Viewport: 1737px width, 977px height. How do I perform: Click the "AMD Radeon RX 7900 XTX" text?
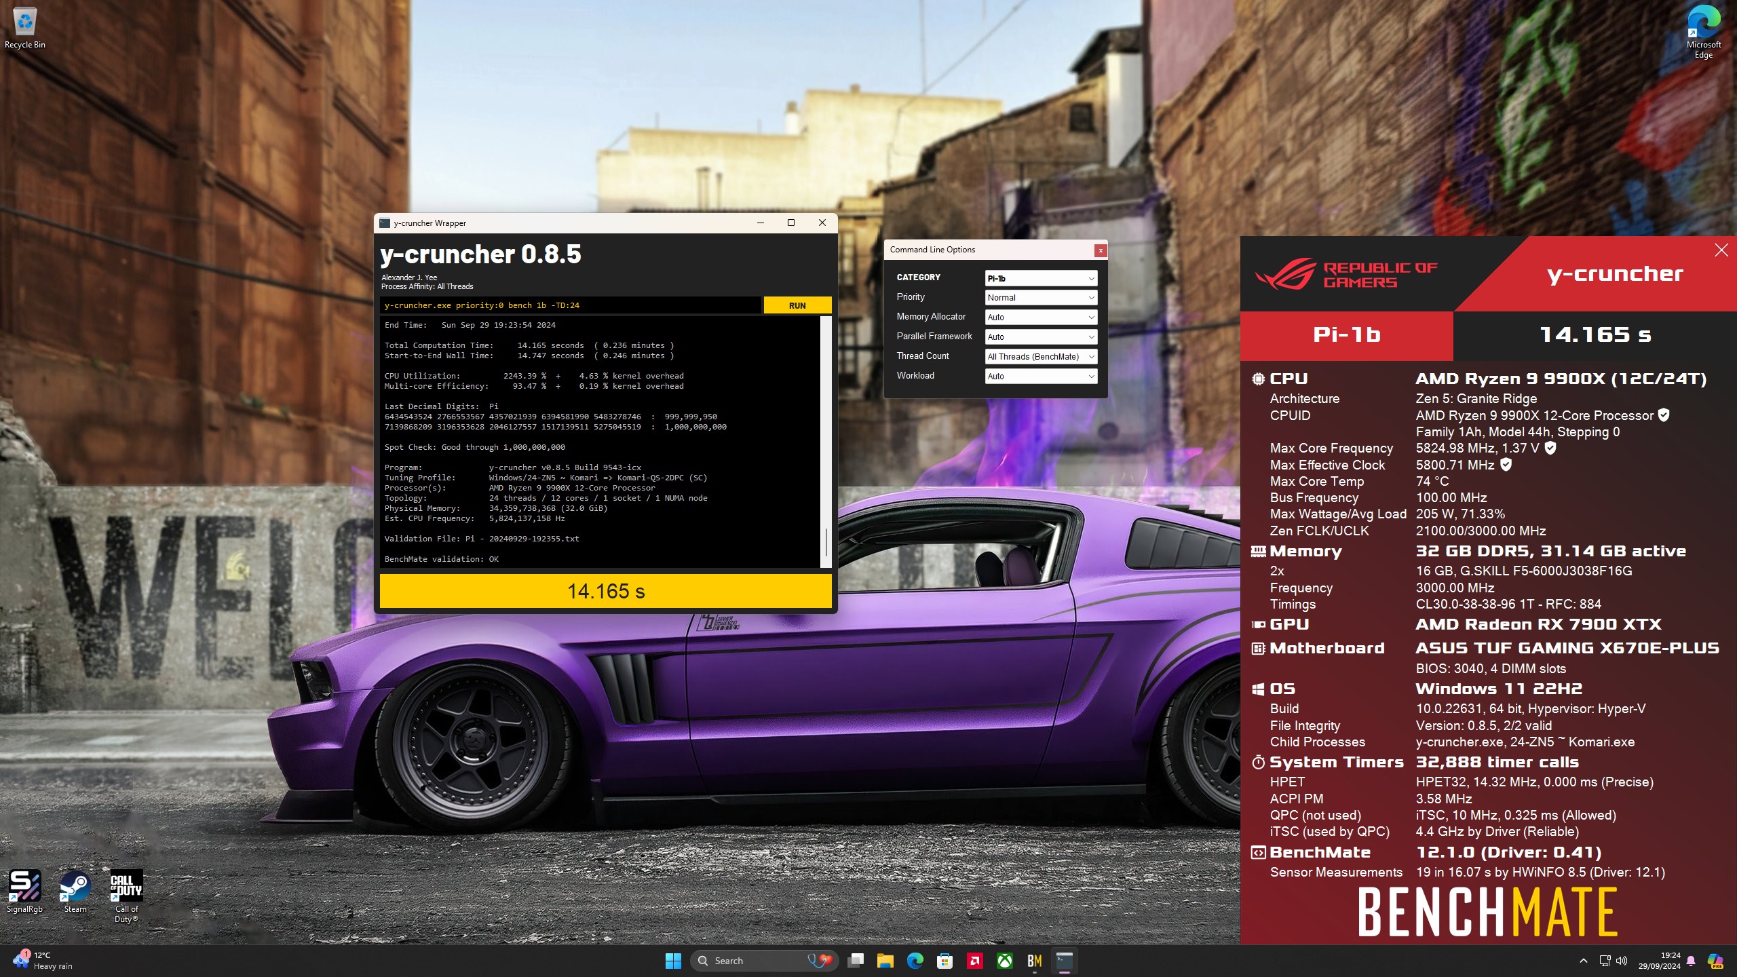coord(1538,624)
